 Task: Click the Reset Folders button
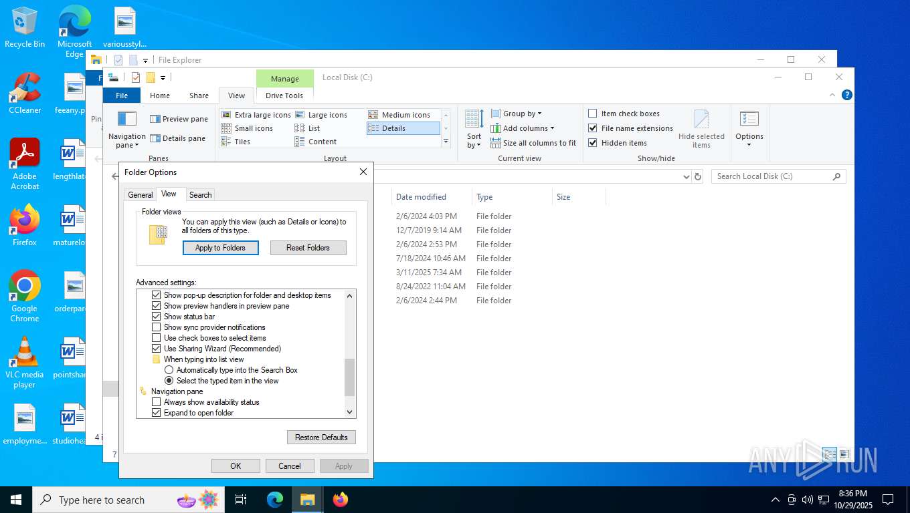(x=308, y=248)
